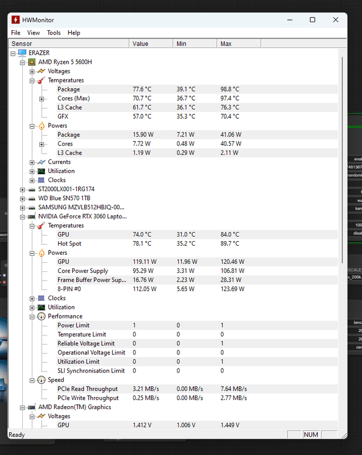Click the WD Blue SN570 drive icon
Image resolution: width=362 pixels, height=455 pixels.
[32, 198]
